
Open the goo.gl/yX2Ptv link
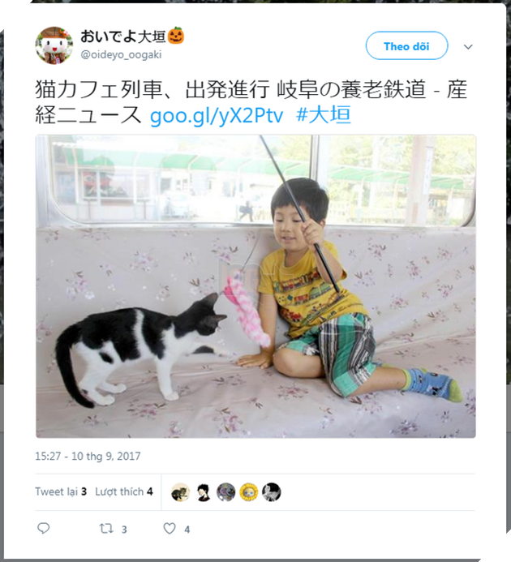(x=217, y=116)
